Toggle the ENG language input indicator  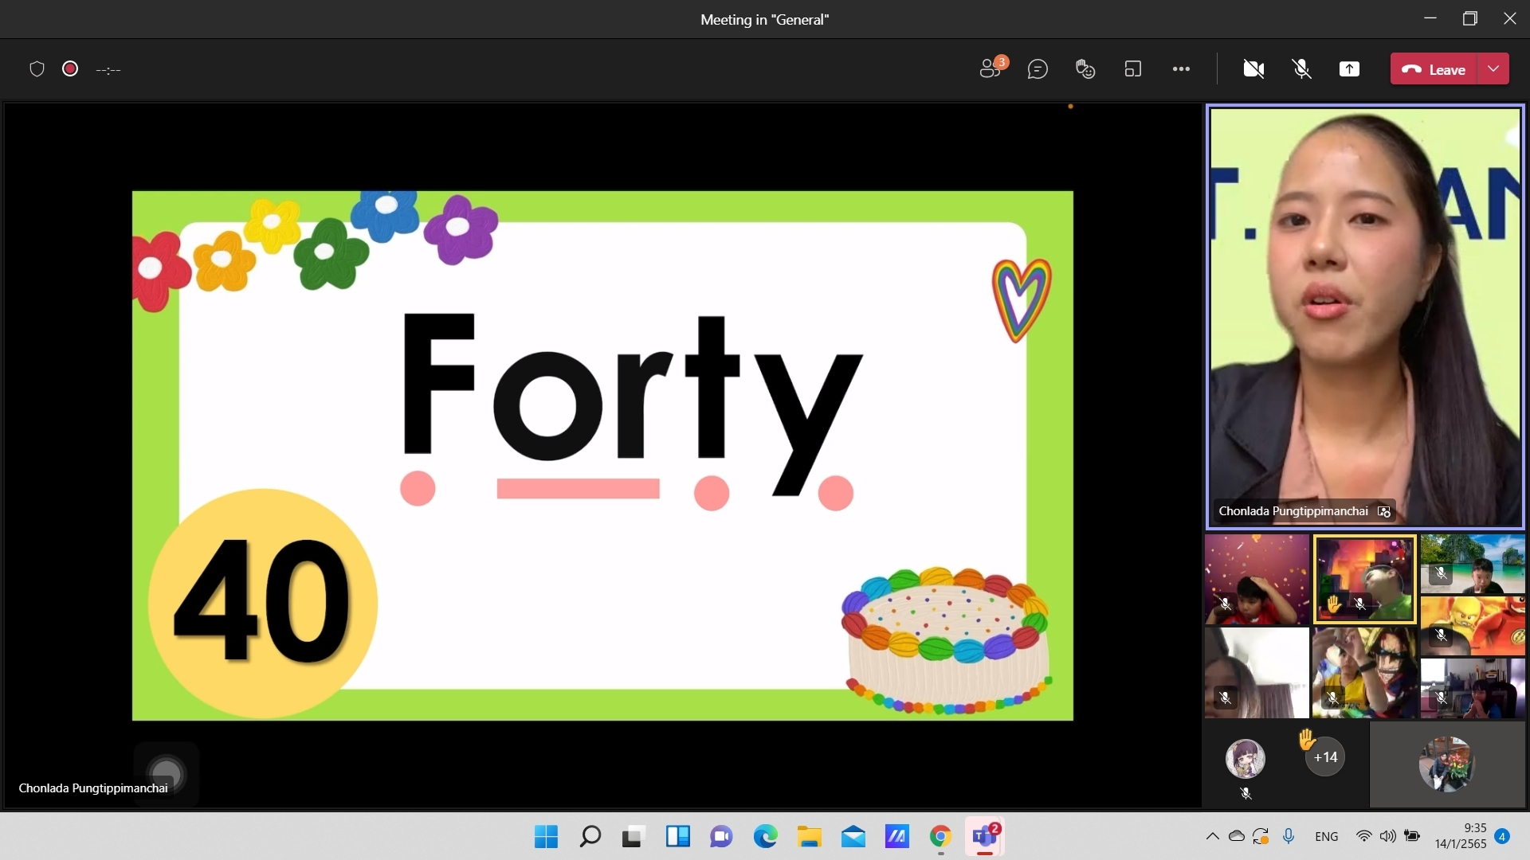coord(1326,836)
